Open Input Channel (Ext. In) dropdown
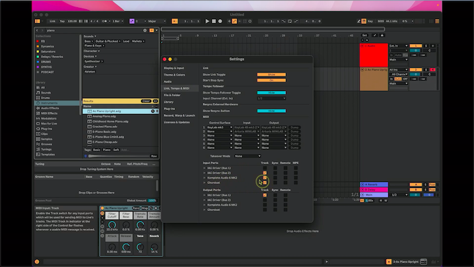The width and height of the screenshot is (474, 267). (x=271, y=98)
